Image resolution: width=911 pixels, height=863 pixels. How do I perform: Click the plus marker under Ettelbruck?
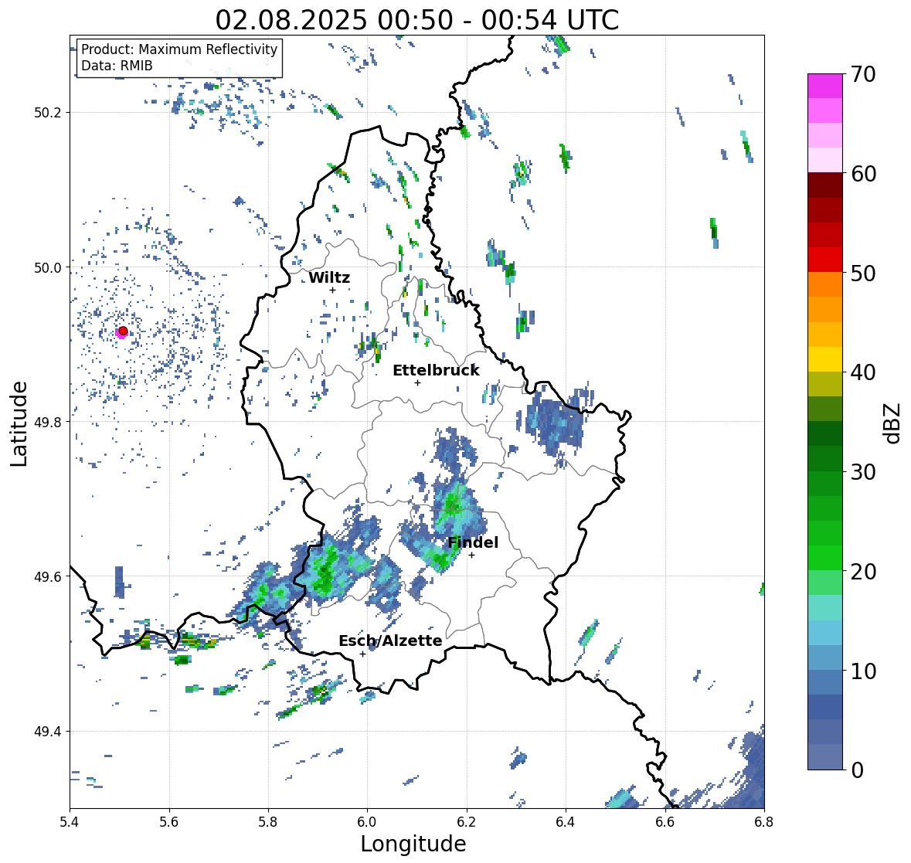pos(417,382)
